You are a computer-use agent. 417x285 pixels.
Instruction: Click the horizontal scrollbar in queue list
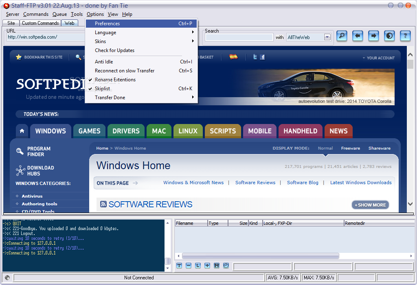click(x=261, y=256)
